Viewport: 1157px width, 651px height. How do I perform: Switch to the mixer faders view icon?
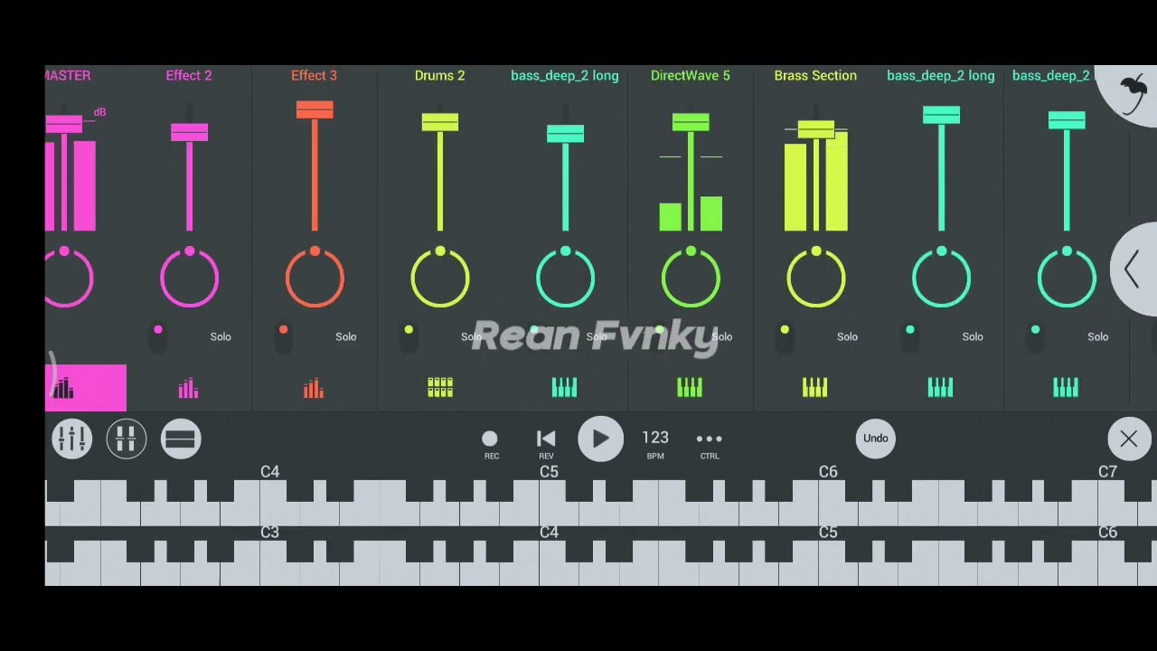pos(72,439)
